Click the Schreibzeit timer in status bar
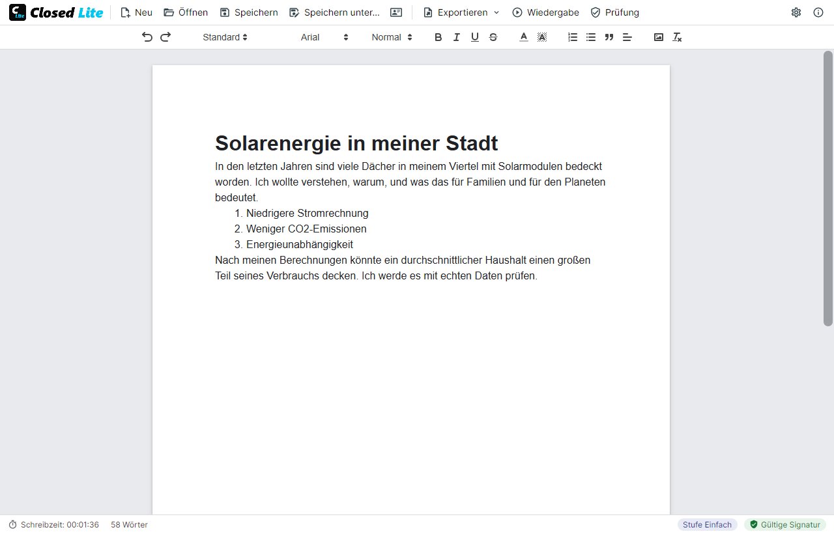834x534 pixels. click(x=53, y=525)
